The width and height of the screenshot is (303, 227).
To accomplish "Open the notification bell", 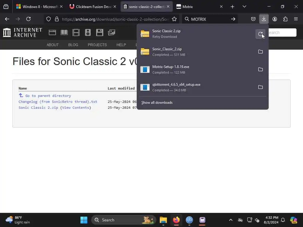I will pos(283,220).
